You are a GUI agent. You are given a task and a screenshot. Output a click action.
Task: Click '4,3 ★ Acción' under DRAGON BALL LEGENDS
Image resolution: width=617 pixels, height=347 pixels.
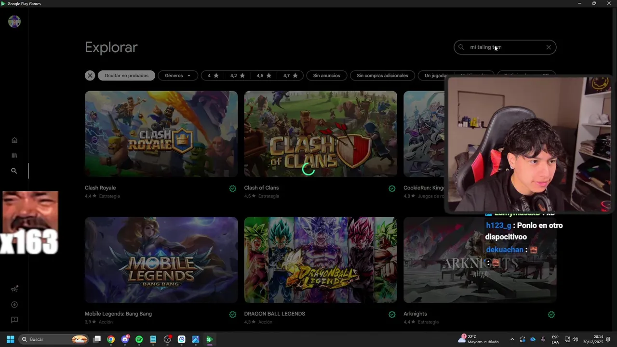click(258, 322)
